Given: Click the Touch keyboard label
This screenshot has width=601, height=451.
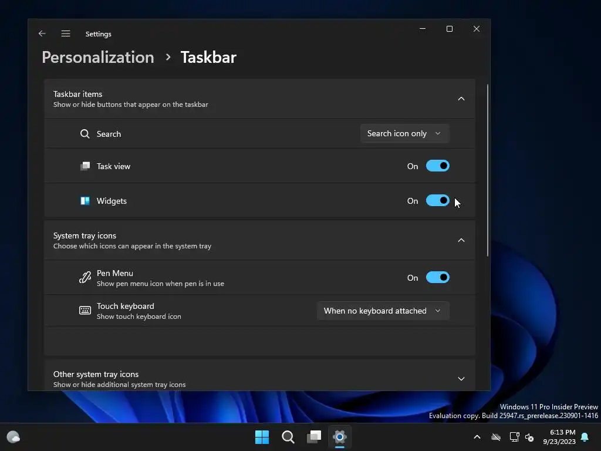Looking at the screenshot, I should click(126, 306).
